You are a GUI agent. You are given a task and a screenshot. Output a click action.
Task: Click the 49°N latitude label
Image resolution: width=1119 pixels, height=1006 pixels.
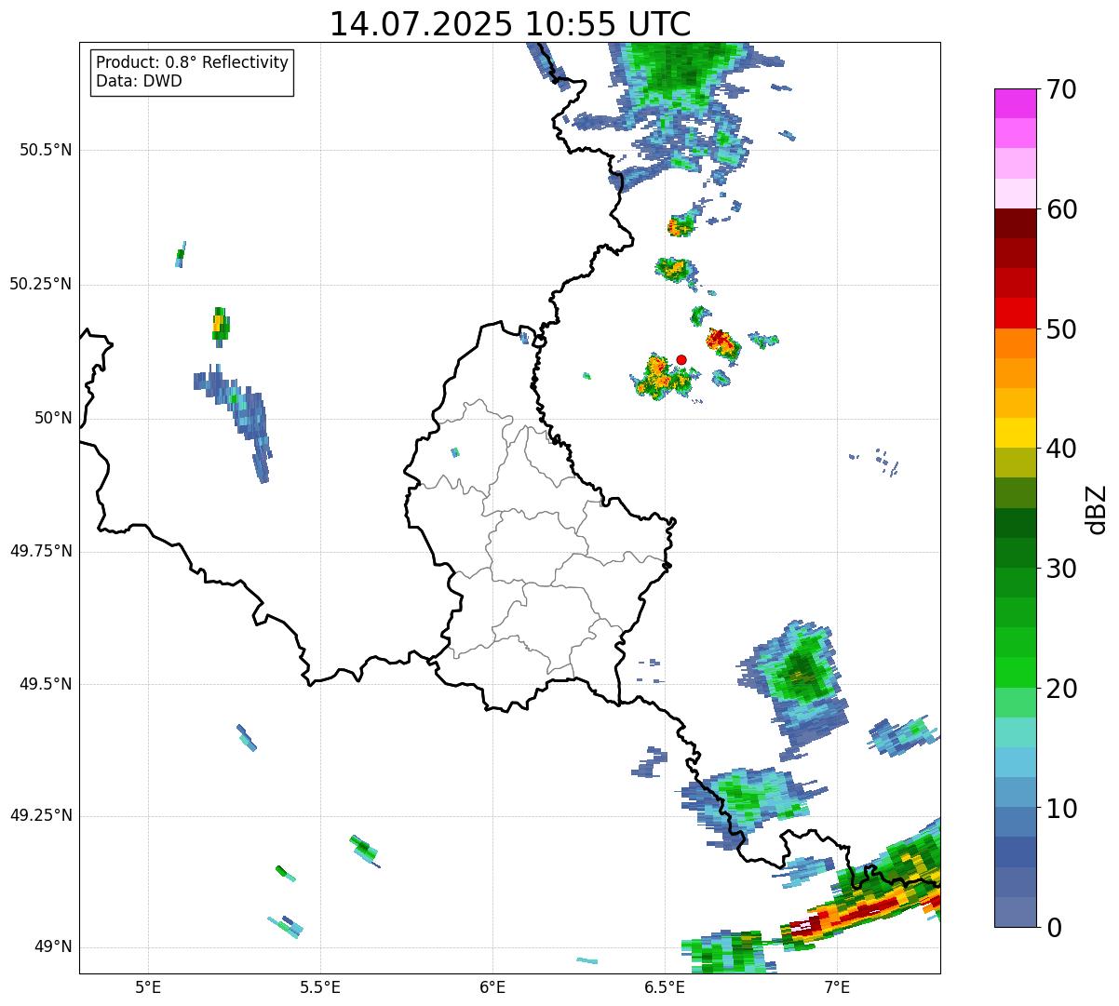53,947
